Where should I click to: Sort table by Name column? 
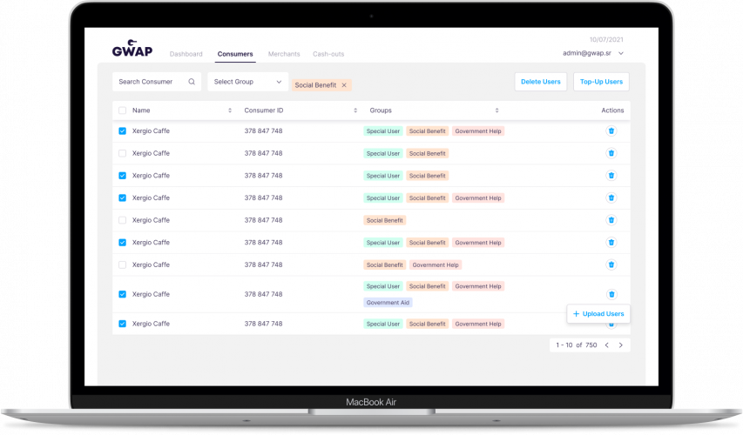[x=230, y=110]
